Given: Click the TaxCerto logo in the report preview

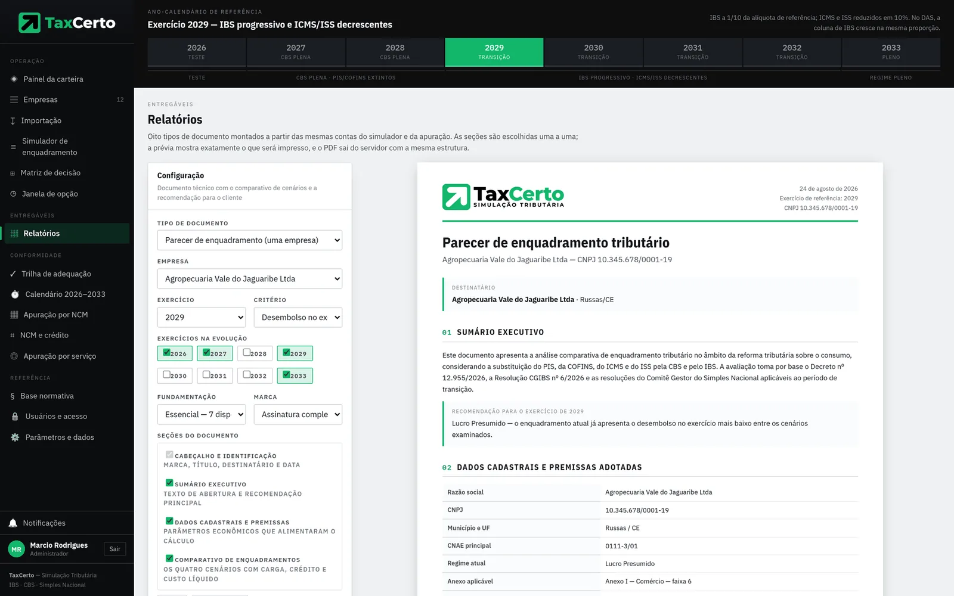Looking at the screenshot, I should (503, 197).
